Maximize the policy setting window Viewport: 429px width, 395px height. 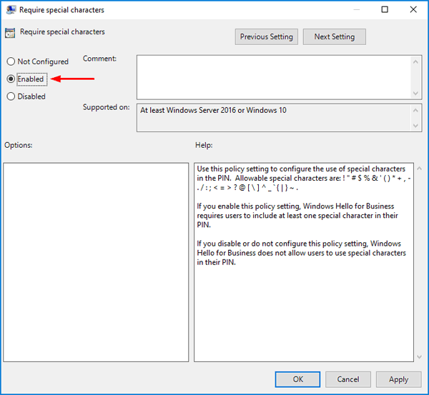(385, 10)
